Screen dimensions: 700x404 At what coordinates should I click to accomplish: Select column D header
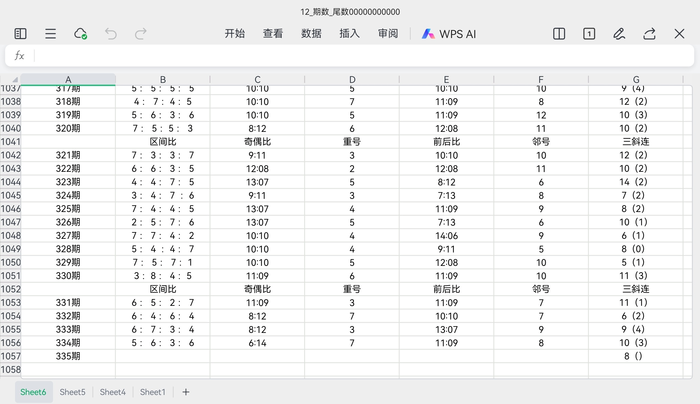[x=352, y=80]
